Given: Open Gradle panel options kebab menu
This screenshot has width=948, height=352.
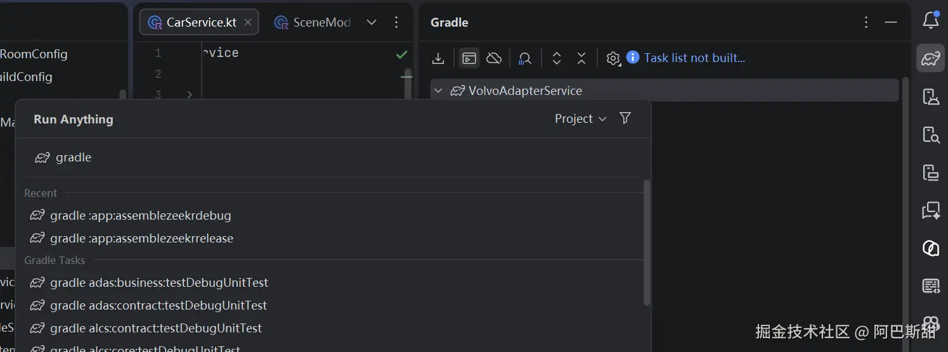Looking at the screenshot, I should click(x=866, y=22).
